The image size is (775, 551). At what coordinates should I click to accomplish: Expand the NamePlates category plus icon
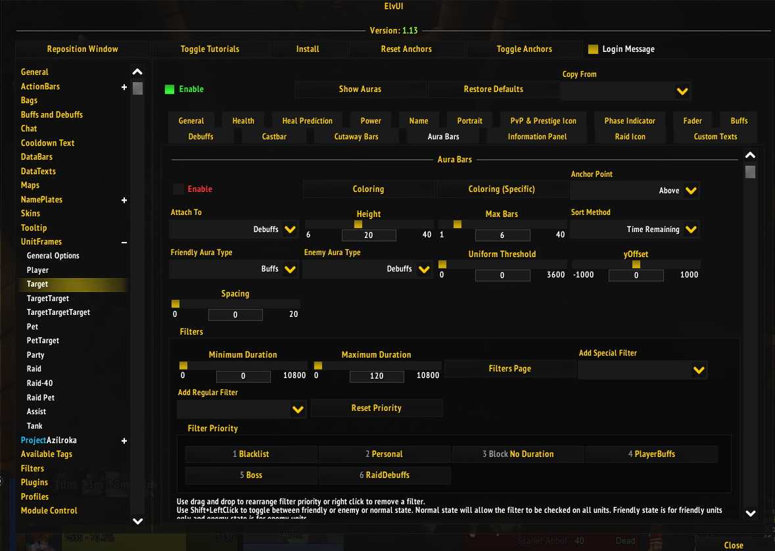coord(124,201)
